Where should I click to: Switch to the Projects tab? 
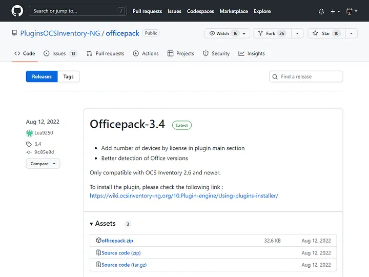(181, 53)
